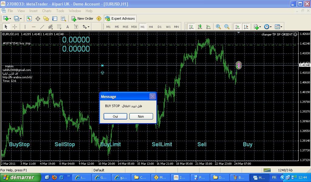The height and width of the screenshot is (182, 311).
Task: Select the Draw Horizontal Line tool
Action: tap(34, 27)
